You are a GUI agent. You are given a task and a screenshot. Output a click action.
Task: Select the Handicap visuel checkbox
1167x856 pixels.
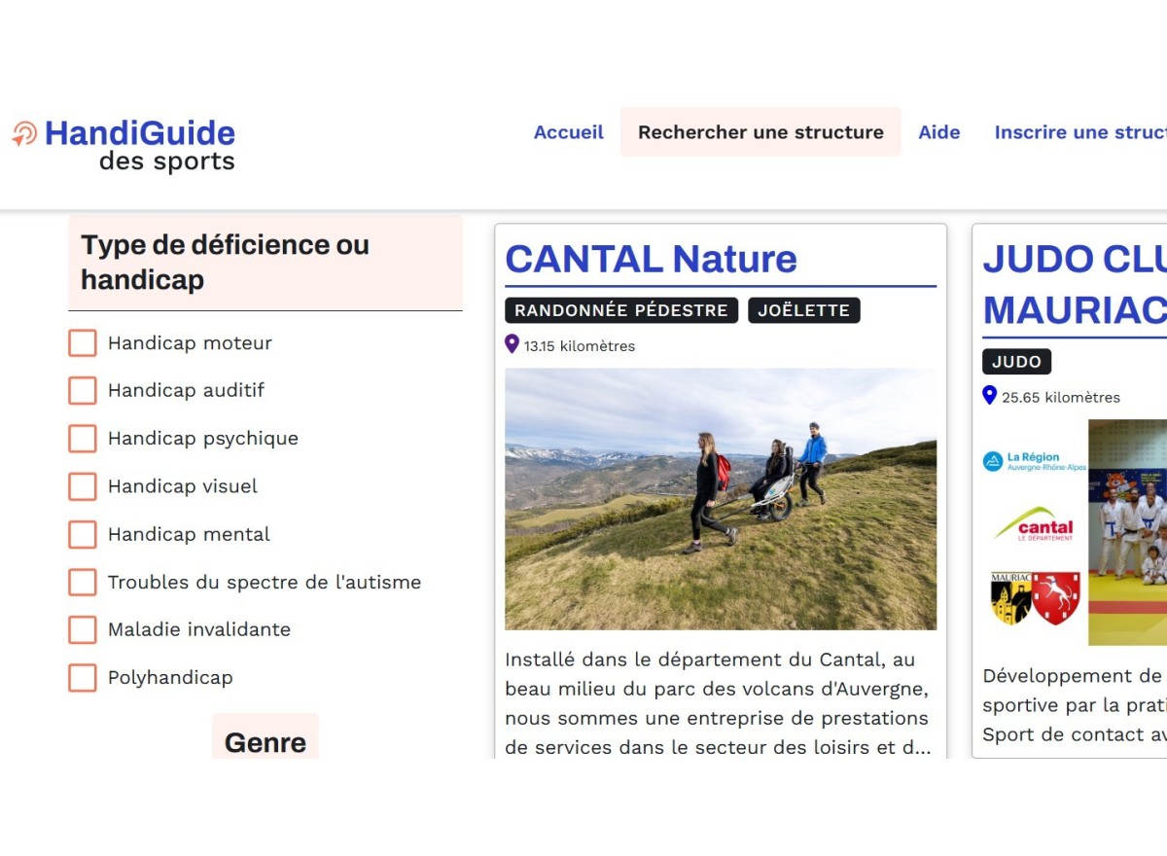[x=83, y=486]
